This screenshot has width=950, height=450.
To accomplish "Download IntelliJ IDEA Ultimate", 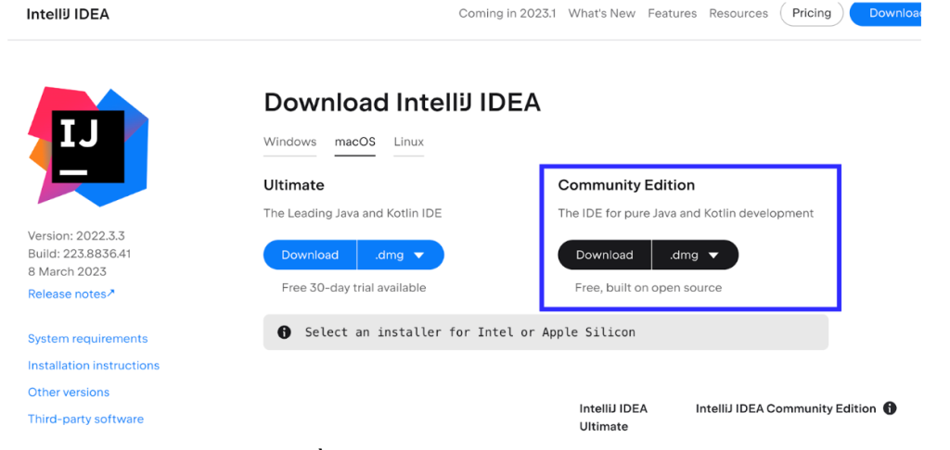I will pos(310,256).
